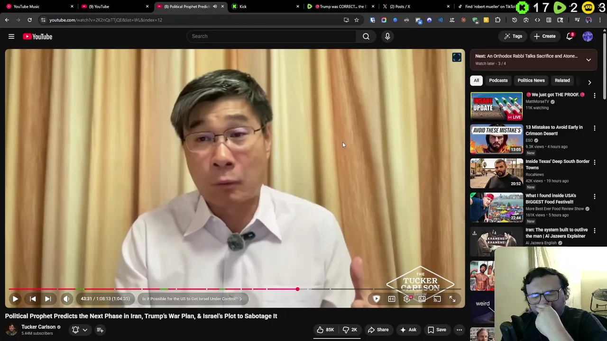607x341 pixels.
Task: Open options for '13 Mistakes to Avoid' video
Action: click(594, 128)
